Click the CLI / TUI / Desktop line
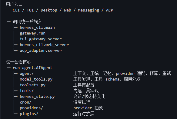This screenshot has width=177, height=119. pos(63,10)
